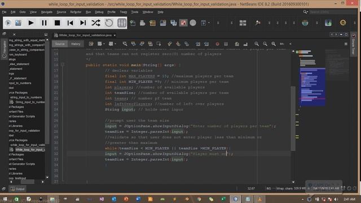Skip to next track in media controls

pos(83,23)
